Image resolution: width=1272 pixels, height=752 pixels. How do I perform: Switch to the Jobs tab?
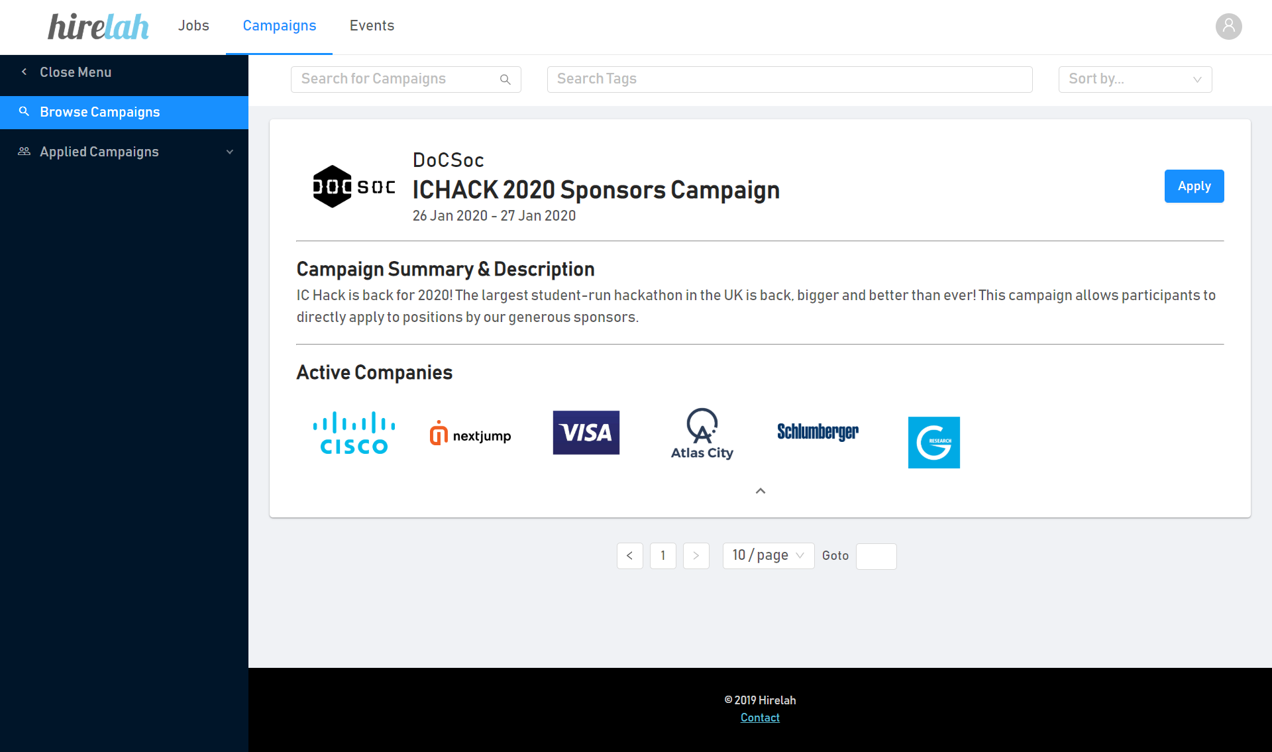pyautogui.click(x=193, y=26)
